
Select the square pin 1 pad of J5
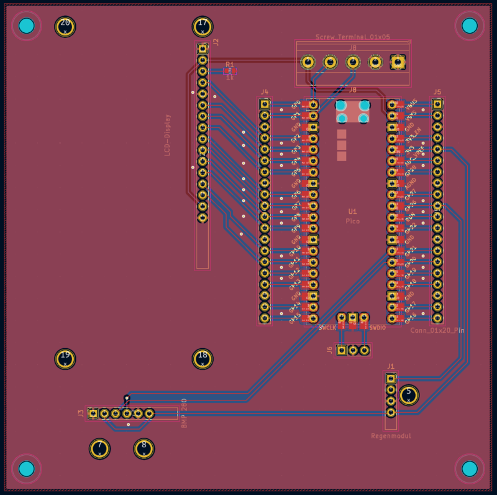(x=437, y=104)
